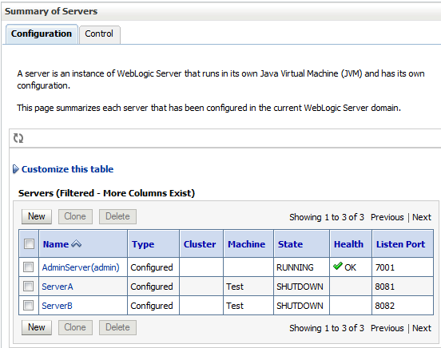Click the bottom Delete button
Screen dimensions: 441x348
[x=117, y=327]
